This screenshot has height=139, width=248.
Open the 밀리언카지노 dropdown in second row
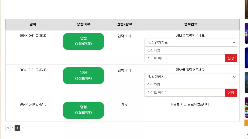click(190, 77)
